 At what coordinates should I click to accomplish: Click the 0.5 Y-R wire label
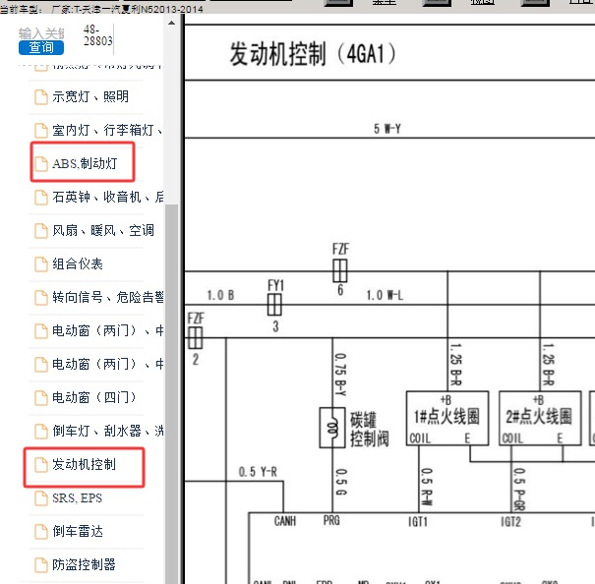[258, 472]
